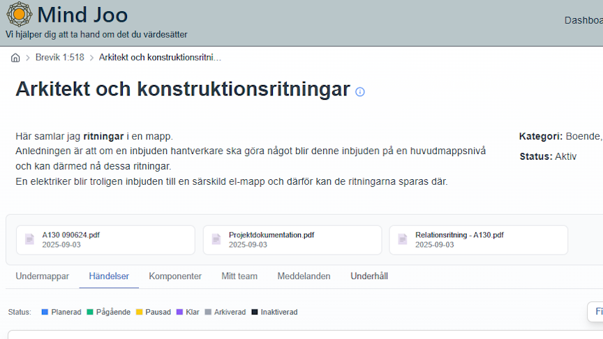The width and height of the screenshot is (603, 339).
Task: Click the A130 090624.pdf file icon
Action: point(29,239)
